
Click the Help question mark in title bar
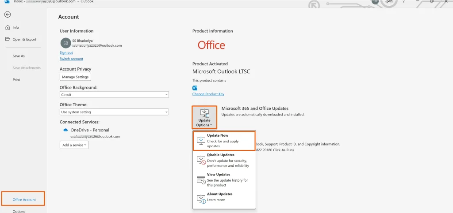tap(403, 1)
